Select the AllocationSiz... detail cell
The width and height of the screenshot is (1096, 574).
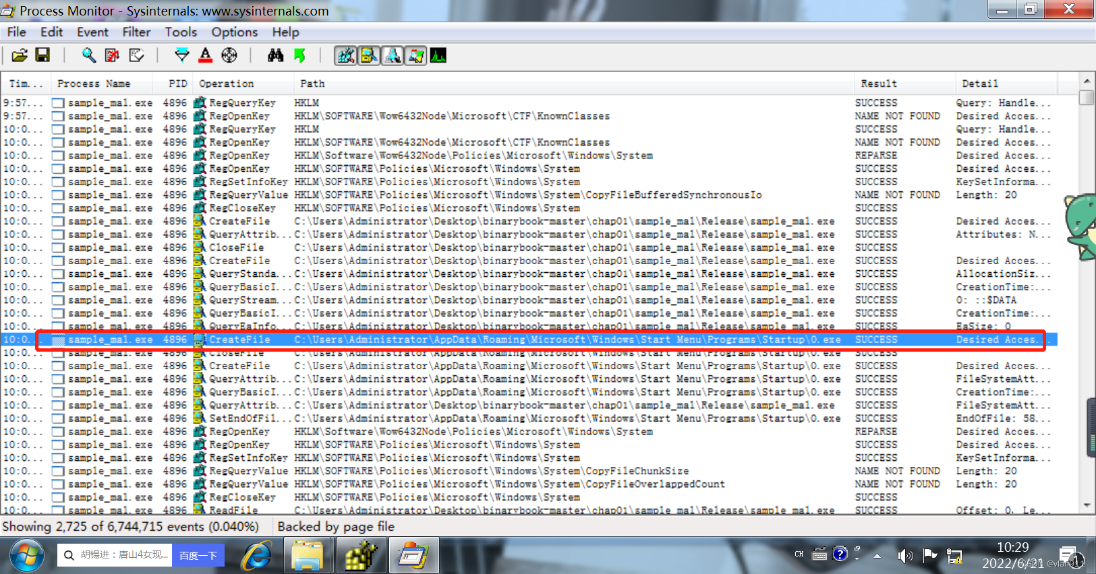coord(1003,274)
